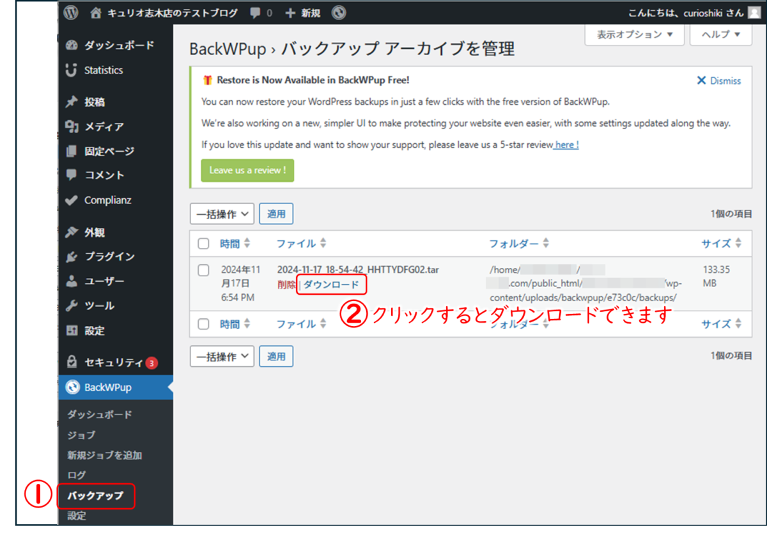Click the 外観 paintbrush icon
This screenshot has height=537, width=767.
point(72,232)
